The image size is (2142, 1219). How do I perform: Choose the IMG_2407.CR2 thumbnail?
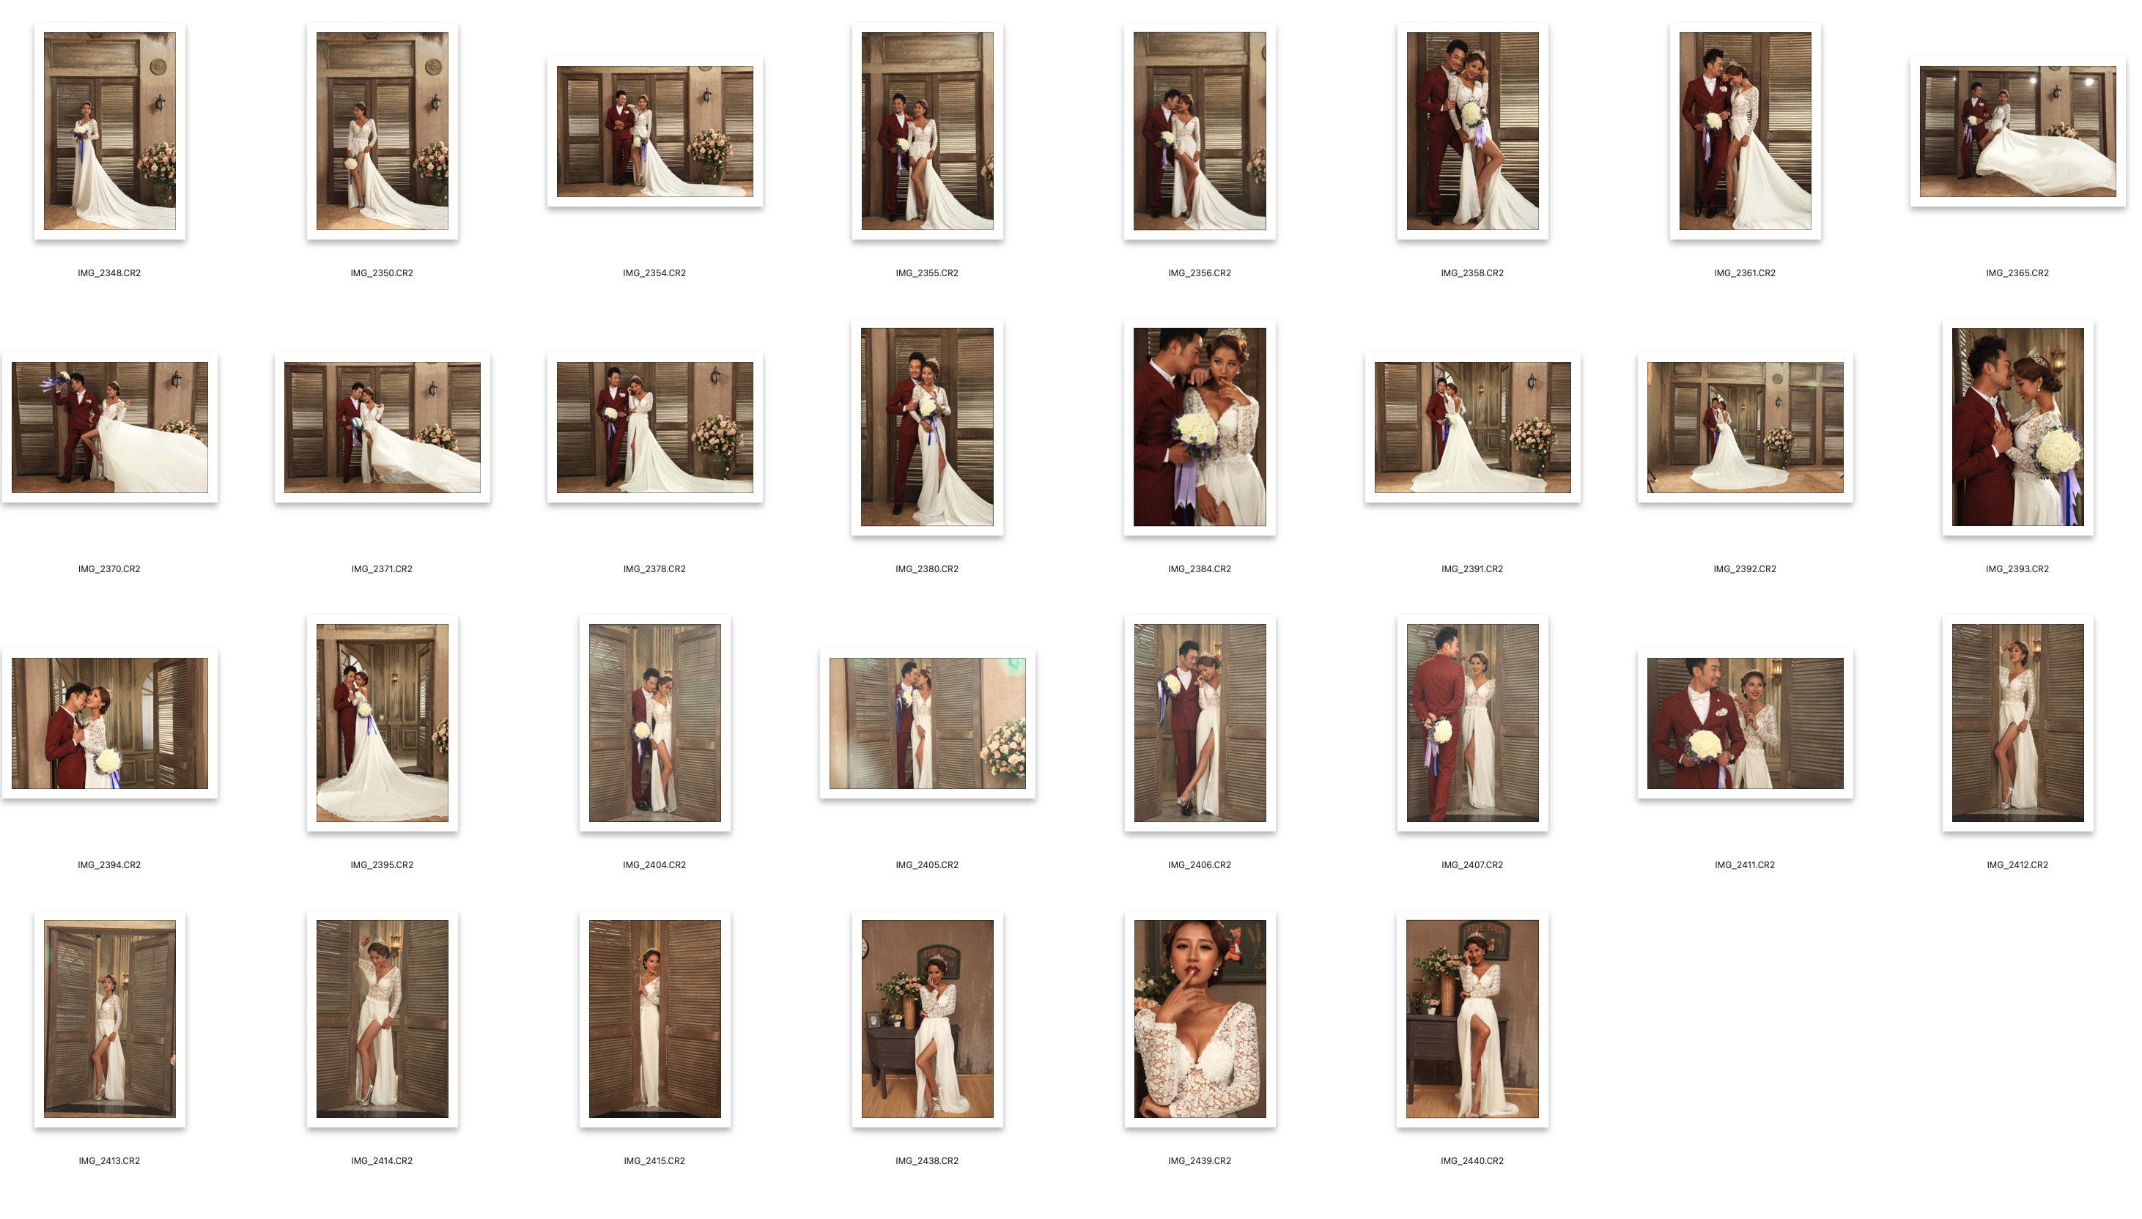coord(1472,722)
